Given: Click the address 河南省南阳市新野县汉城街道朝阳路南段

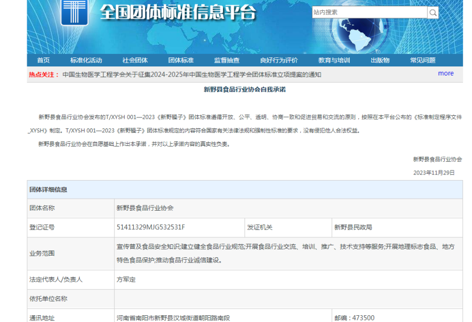Looking at the screenshot, I should coord(173,318).
